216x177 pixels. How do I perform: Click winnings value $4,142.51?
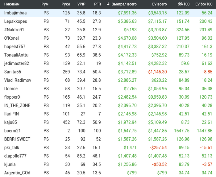[127, 63]
